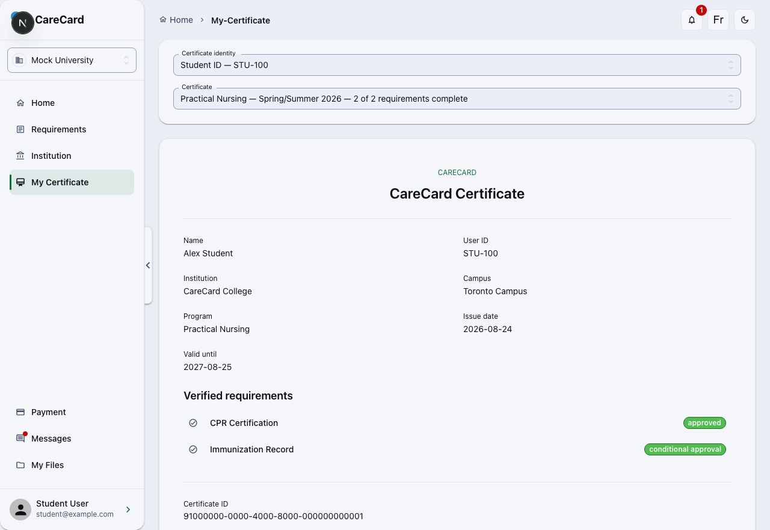Click the approved status badge
The width and height of the screenshot is (770, 530).
tap(704, 423)
